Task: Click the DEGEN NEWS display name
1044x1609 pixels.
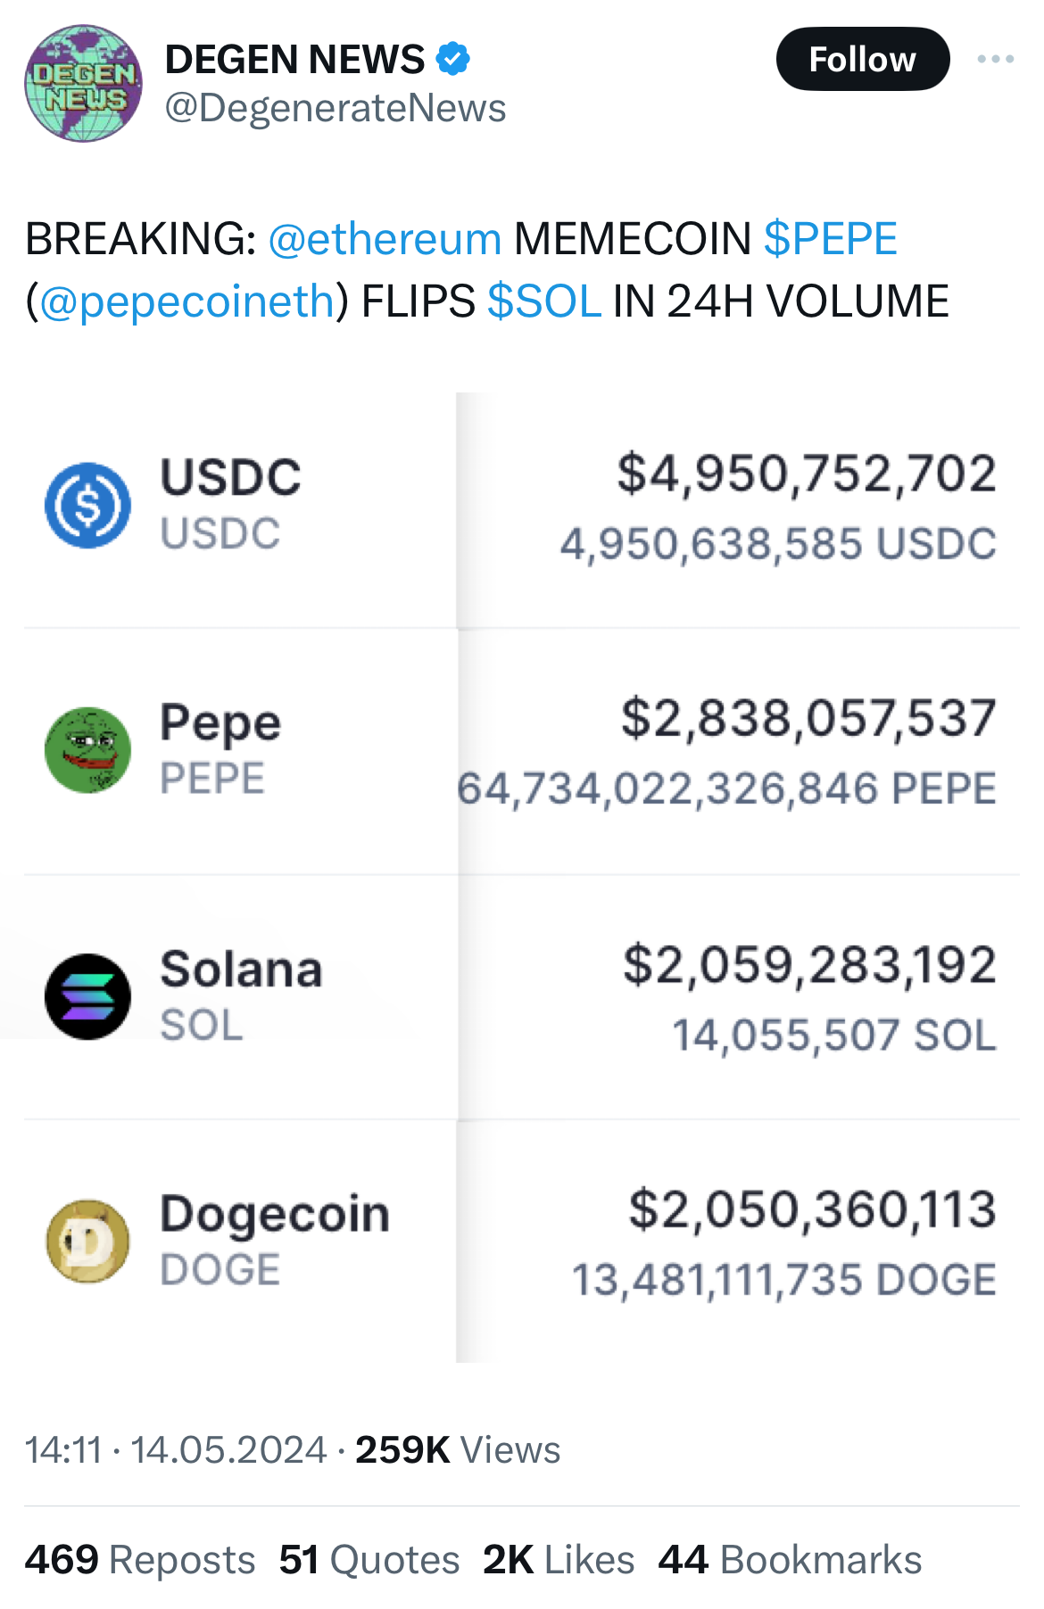Action: (294, 59)
